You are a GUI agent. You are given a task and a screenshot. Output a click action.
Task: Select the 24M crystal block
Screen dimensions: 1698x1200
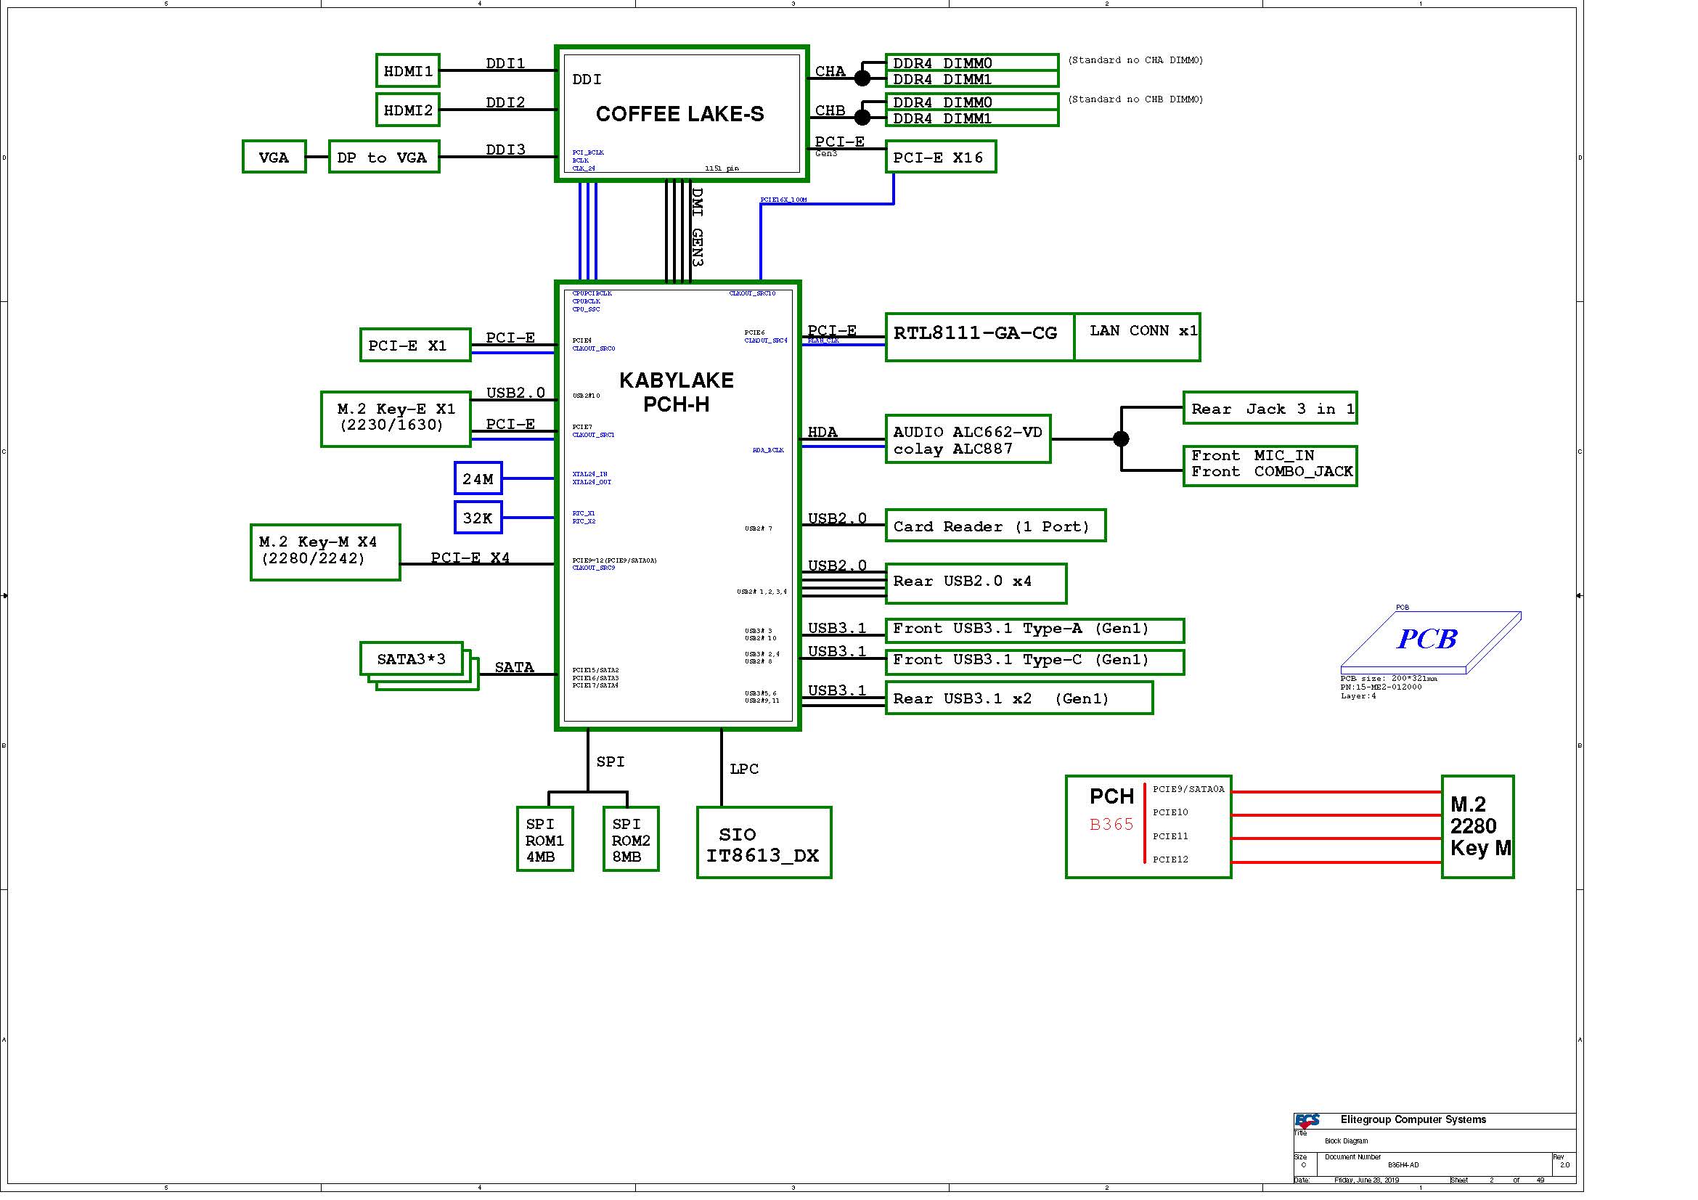coord(478,478)
